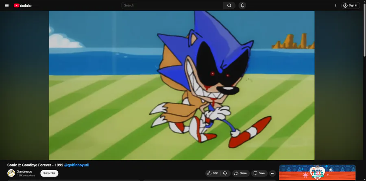Image resolution: width=366 pixels, height=181 pixels.
Task: Focus the Search input field
Action: coord(172,5)
